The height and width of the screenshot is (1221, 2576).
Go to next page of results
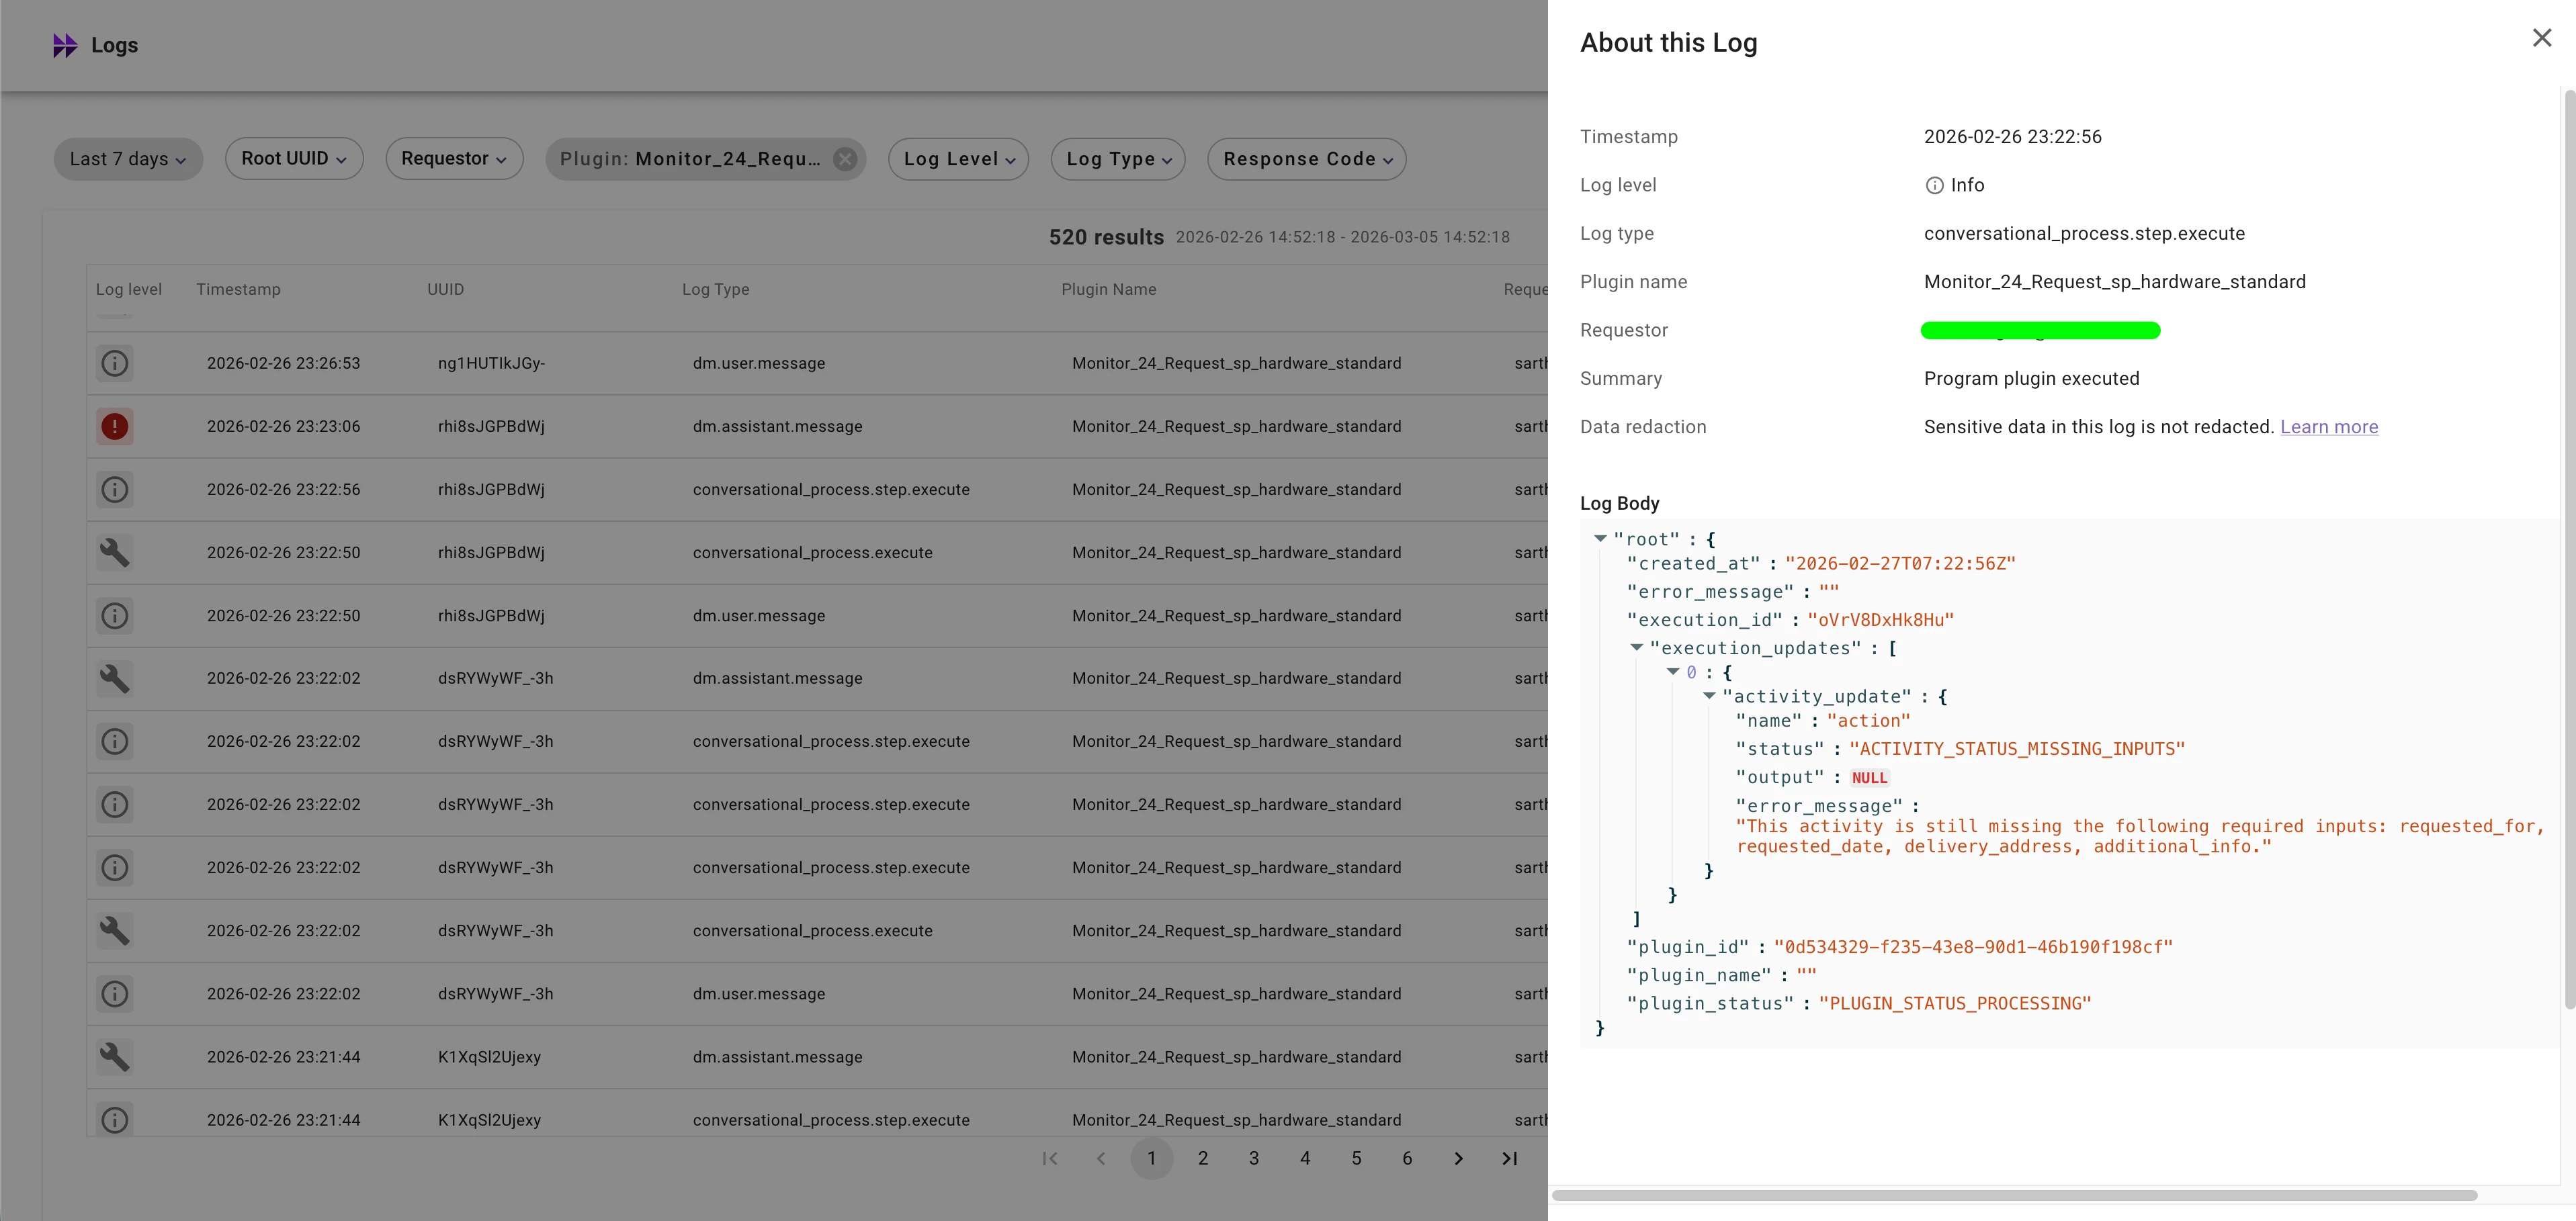pyautogui.click(x=1458, y=1158)
